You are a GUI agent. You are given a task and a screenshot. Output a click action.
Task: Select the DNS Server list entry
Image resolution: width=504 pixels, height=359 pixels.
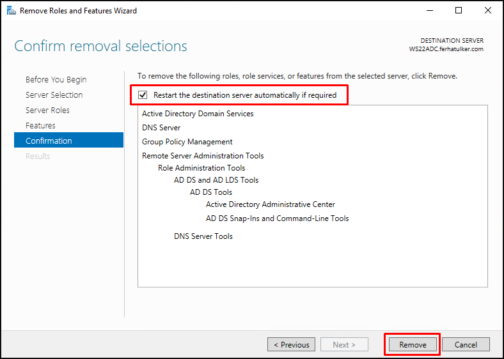[161, 128]
